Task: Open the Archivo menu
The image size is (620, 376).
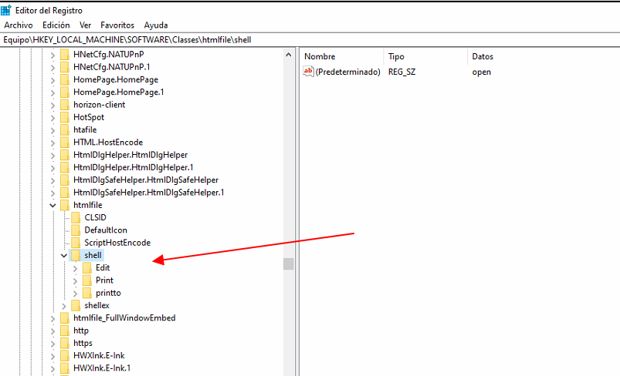Action: pos(19,25)
